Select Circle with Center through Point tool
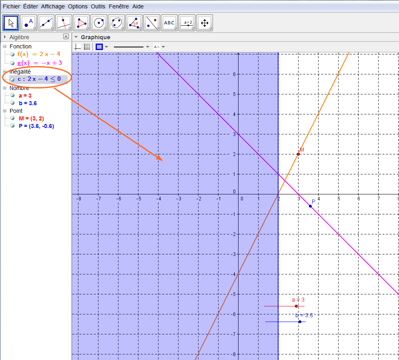 [x=99, y=23]
